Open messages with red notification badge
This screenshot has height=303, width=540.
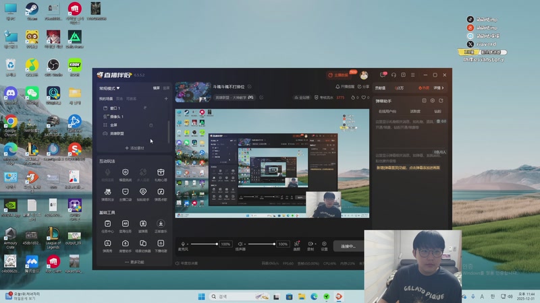(383, 75)
